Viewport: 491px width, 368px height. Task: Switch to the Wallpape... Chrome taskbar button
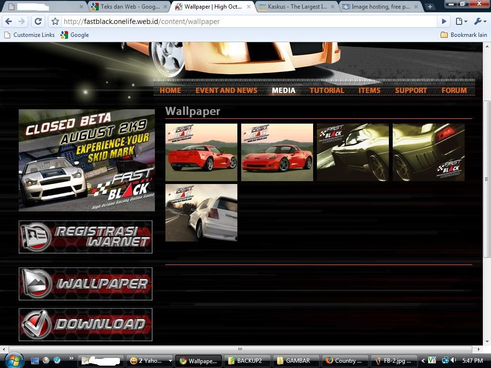pyautogui.click(x=199, y=361)
